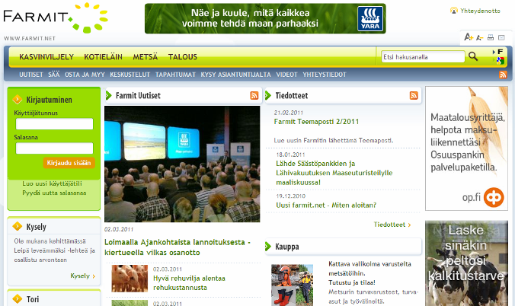Click text 'Tutustu ja tilaa!'
The image size is (515, 306).
352,282
